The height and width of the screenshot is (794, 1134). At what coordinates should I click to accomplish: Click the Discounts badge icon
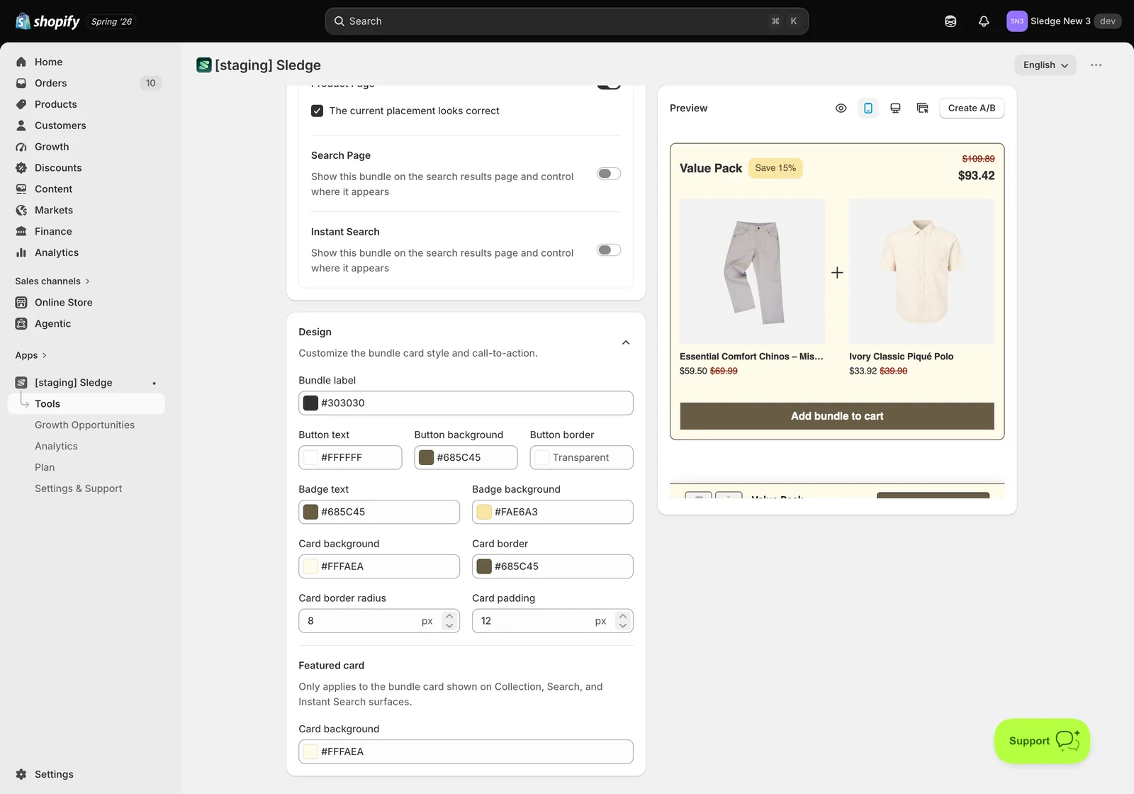[x=21, y=168]
